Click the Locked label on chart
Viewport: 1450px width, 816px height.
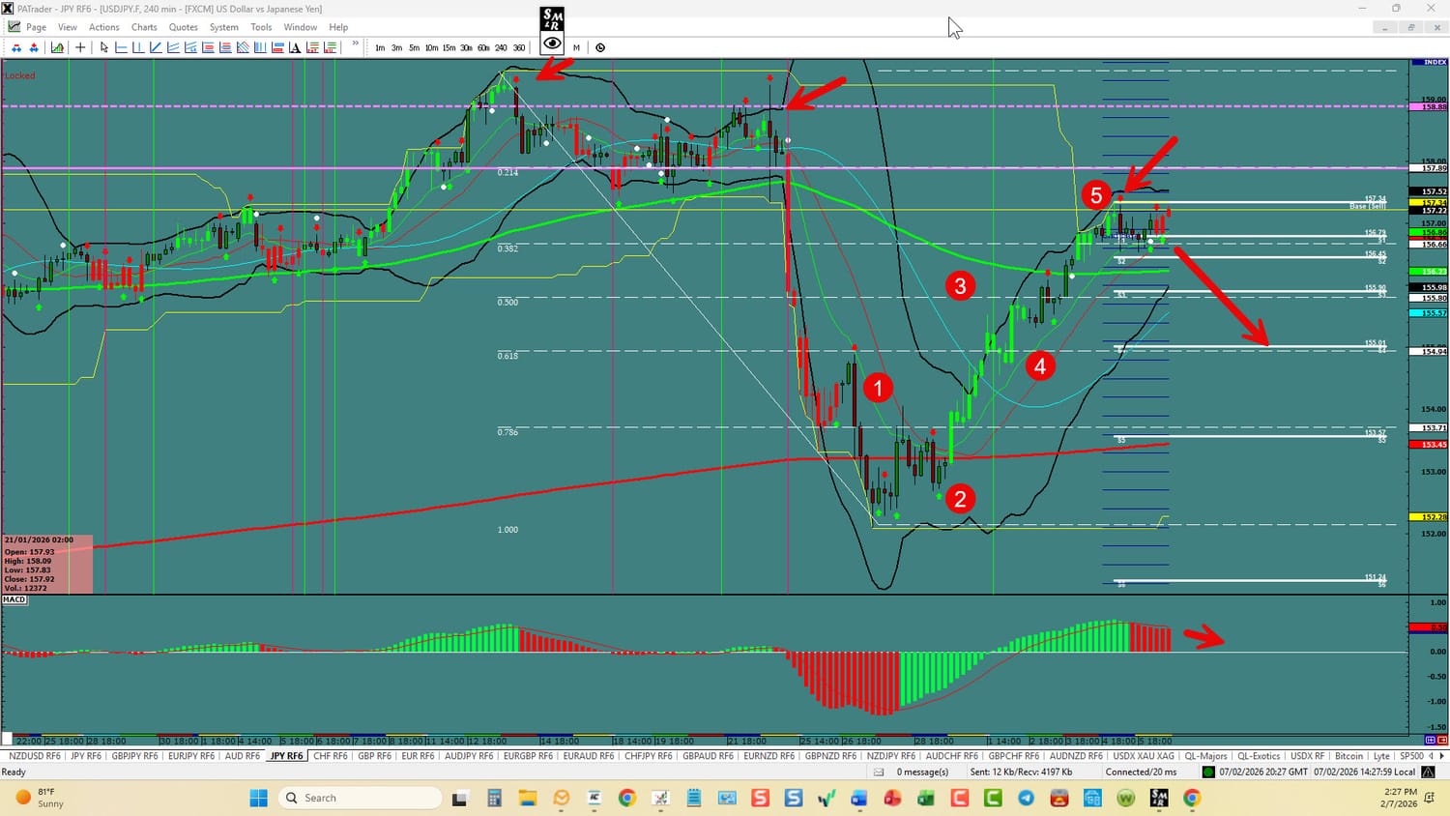(19, 75)
